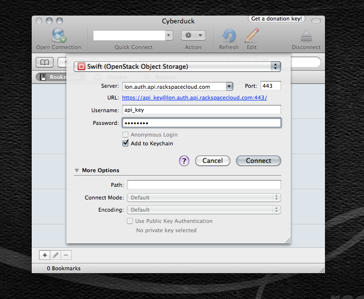364x299 pixels.
Task: Uncheck Add to Keychain checkbox
Action: click(x=125, y=143)
